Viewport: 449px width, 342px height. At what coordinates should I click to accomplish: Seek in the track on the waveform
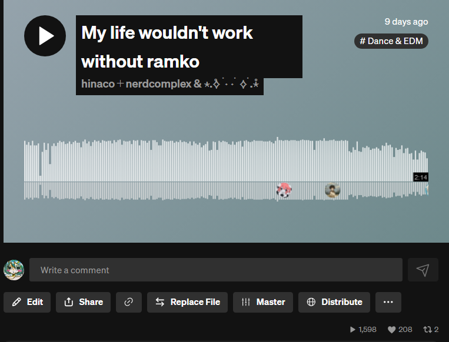click(x=226, y=169)
